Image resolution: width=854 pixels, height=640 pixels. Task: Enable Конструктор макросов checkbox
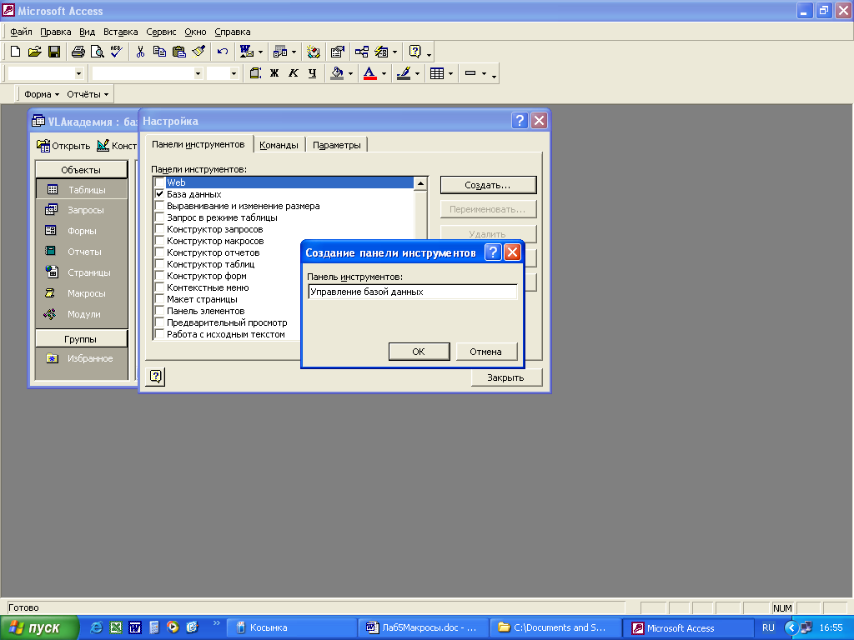(159, 241)
